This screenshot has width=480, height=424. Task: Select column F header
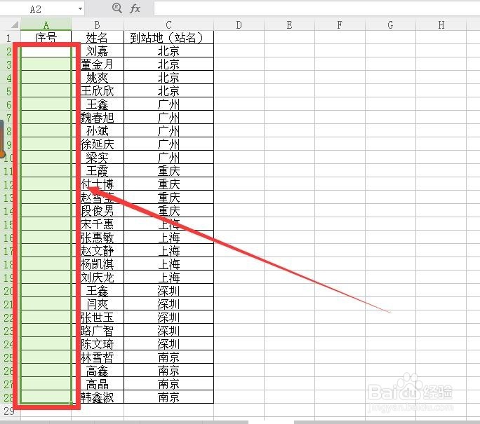click(340, 25)
